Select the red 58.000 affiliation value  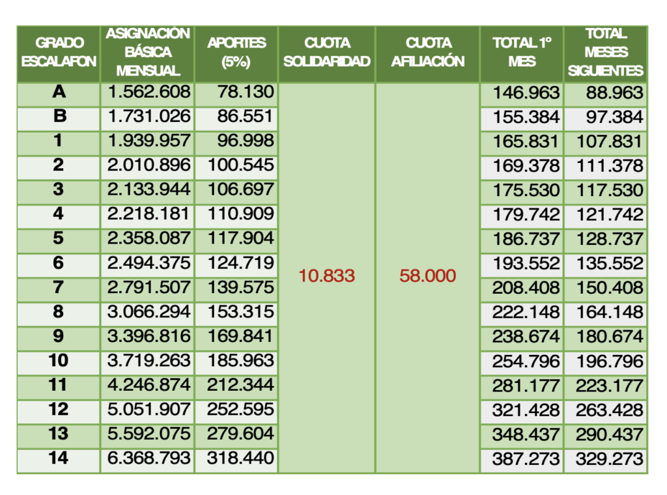tap(428, 276)
